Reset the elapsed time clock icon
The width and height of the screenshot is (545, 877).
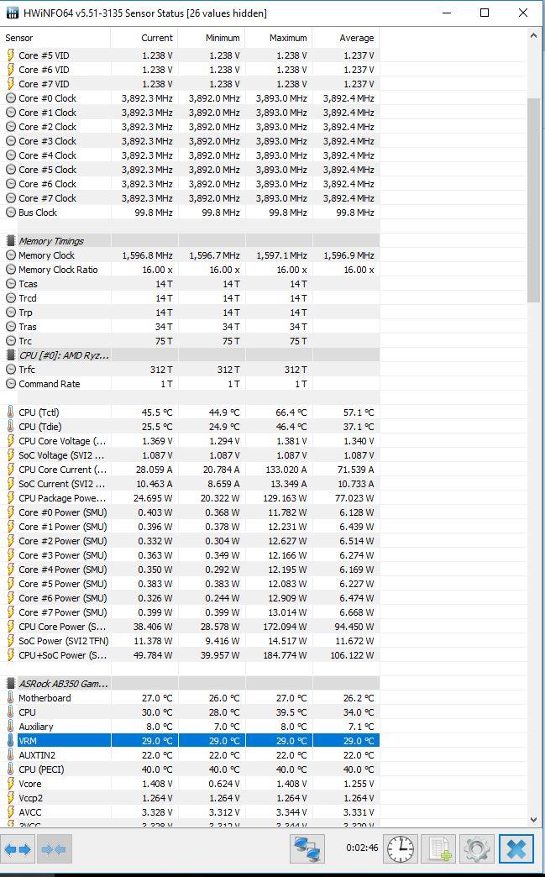401,849
